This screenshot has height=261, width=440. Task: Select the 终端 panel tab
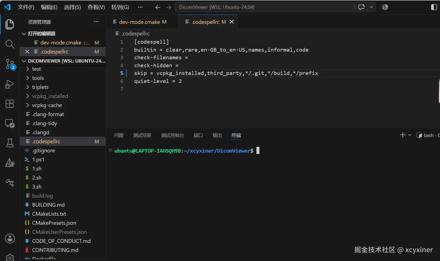(236, 135)
